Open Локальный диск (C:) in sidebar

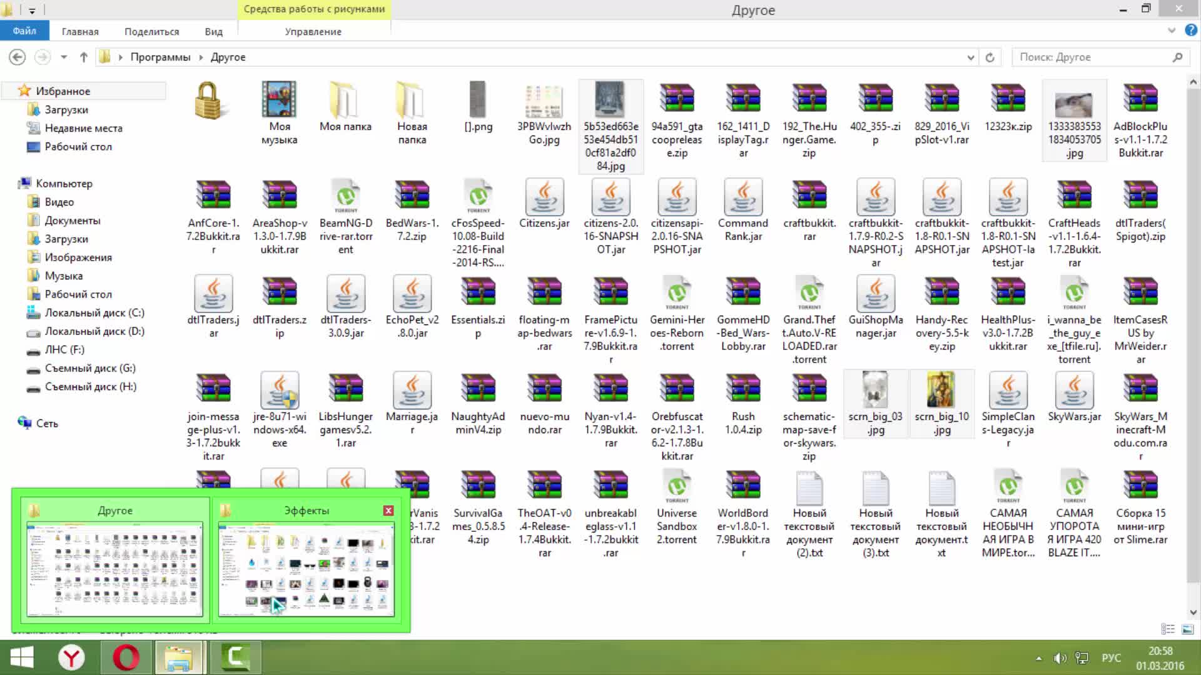94,312
